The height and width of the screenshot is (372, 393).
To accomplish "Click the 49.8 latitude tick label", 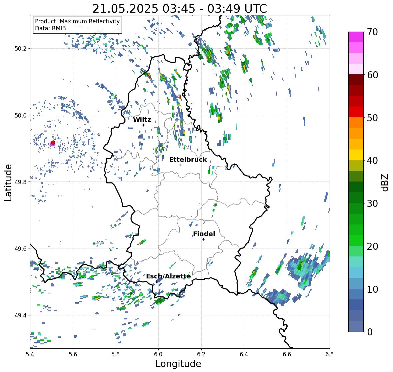I will tap(21, 182).
